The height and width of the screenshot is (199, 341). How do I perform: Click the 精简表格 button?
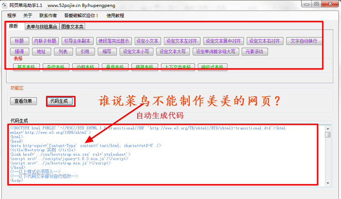(145, 67)
